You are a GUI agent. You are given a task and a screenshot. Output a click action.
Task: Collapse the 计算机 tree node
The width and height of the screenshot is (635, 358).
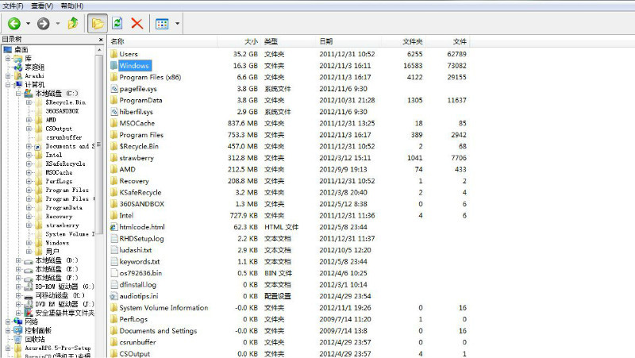coord(8,85)
